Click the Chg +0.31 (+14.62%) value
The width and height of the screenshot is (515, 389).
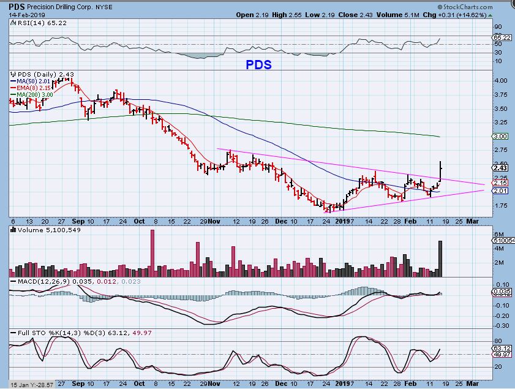[454, 15]
